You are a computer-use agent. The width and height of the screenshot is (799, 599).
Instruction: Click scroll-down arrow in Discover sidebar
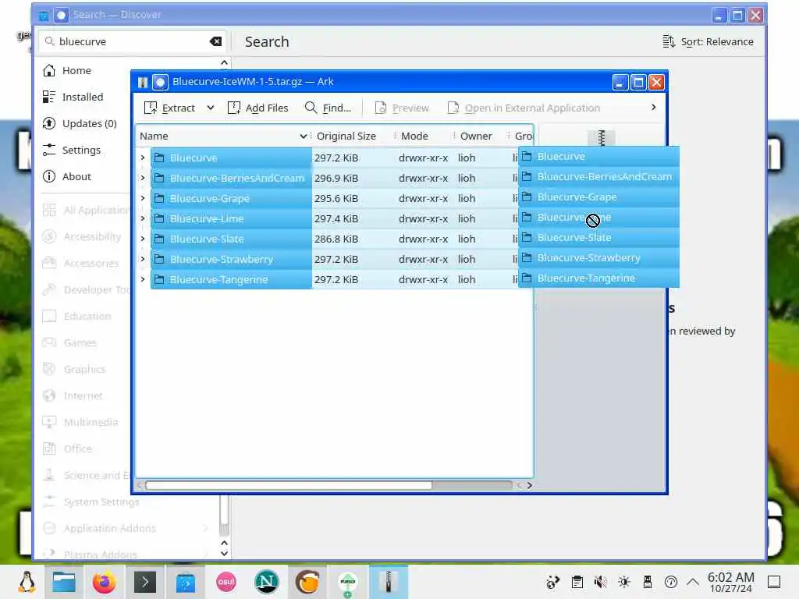tap(224, 554)
